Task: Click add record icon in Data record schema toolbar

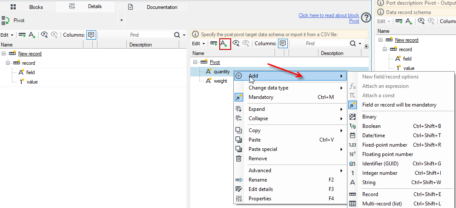Action: [399, 21]
